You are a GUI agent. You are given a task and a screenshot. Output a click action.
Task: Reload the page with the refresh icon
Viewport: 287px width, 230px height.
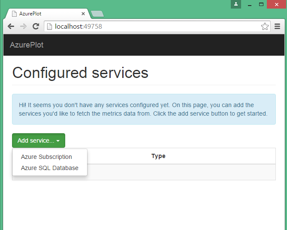36,27
